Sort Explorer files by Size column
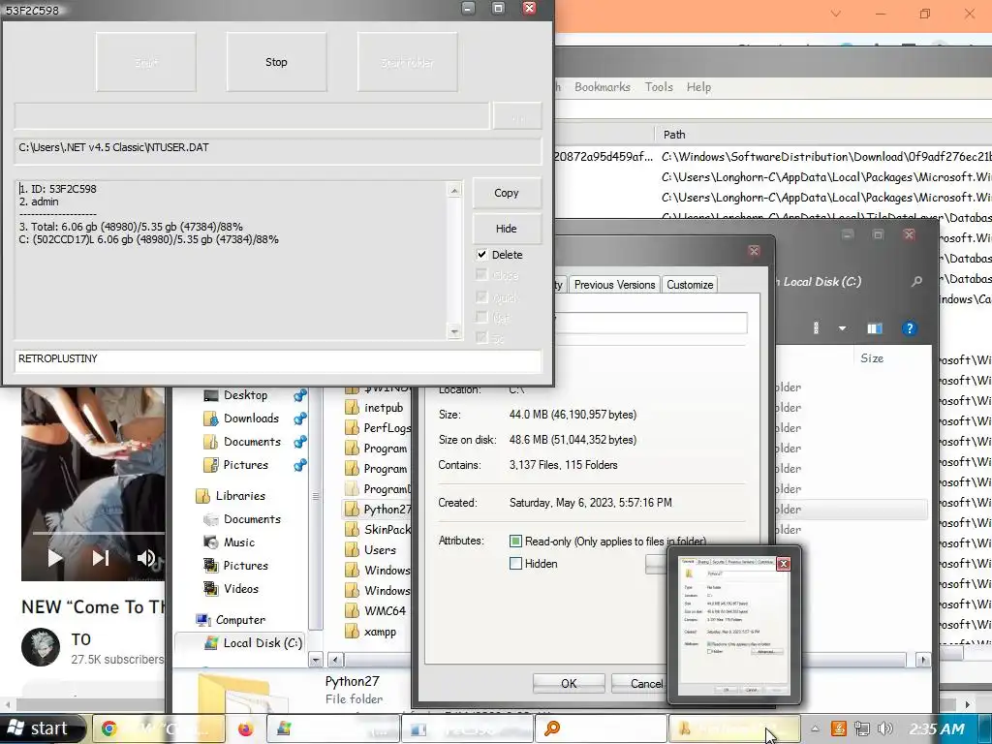Screen dimensions: 992x744 [x=872, y=358]
